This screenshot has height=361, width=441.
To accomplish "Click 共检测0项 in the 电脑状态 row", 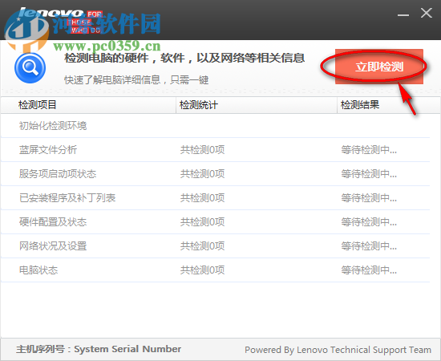I will point(203,270).
